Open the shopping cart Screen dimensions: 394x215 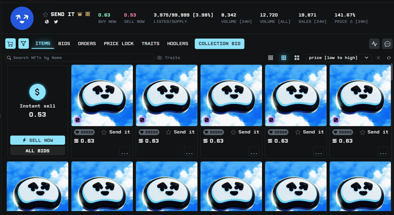click(10, 44)
